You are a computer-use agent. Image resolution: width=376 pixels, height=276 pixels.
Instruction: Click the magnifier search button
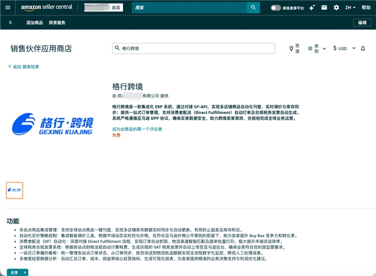click(253, 8)
